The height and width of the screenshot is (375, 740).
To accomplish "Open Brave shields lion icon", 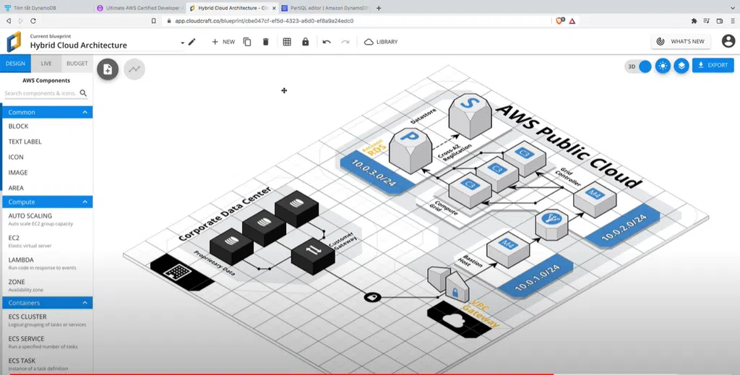I will (x=560, y=21).
